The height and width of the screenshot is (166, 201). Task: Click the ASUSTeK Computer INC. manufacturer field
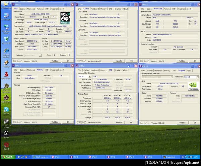click(x=175, y=15)
